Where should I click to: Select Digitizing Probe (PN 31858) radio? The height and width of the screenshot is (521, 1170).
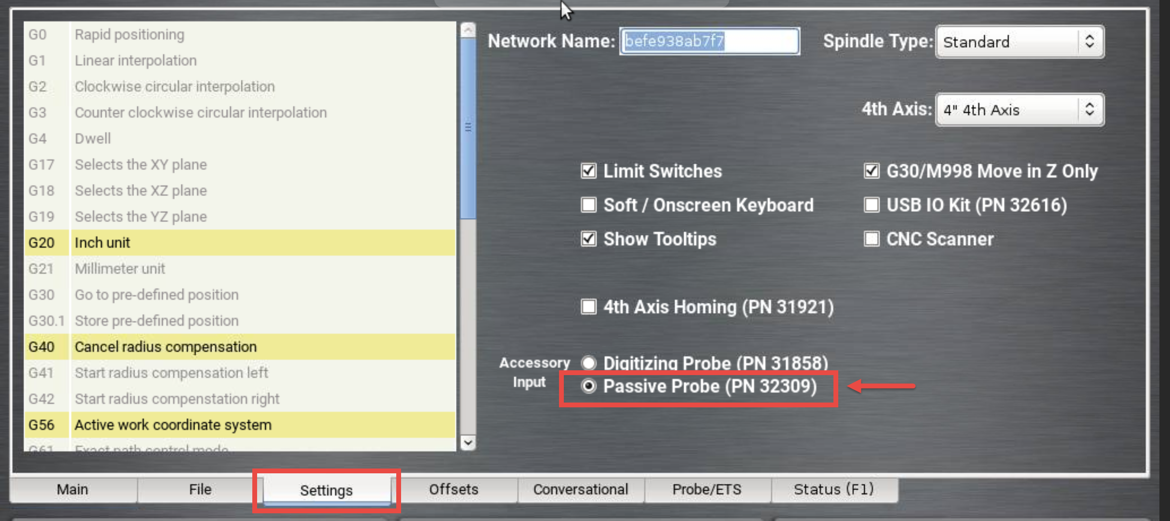click(x=588, y=363)
